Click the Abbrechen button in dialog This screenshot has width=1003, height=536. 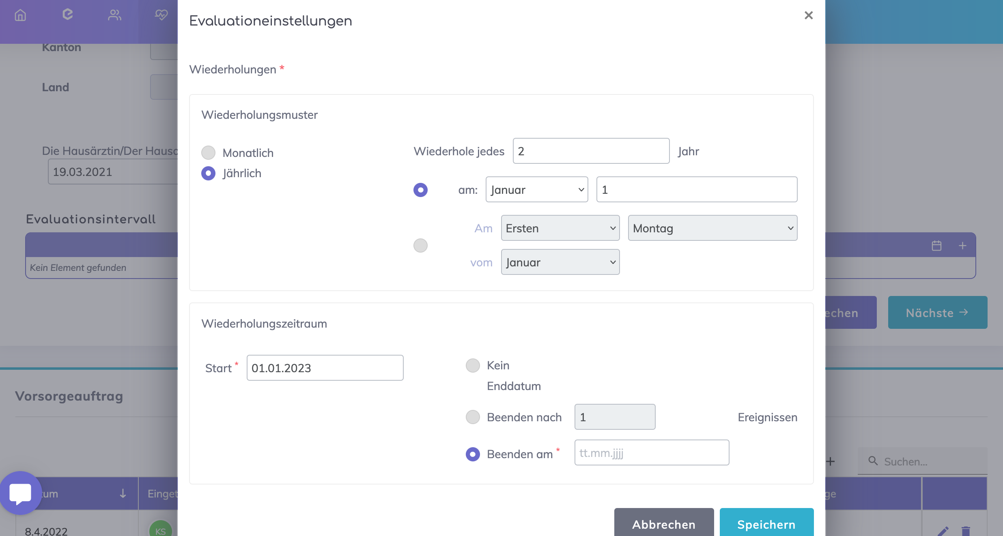click(664, 524)
